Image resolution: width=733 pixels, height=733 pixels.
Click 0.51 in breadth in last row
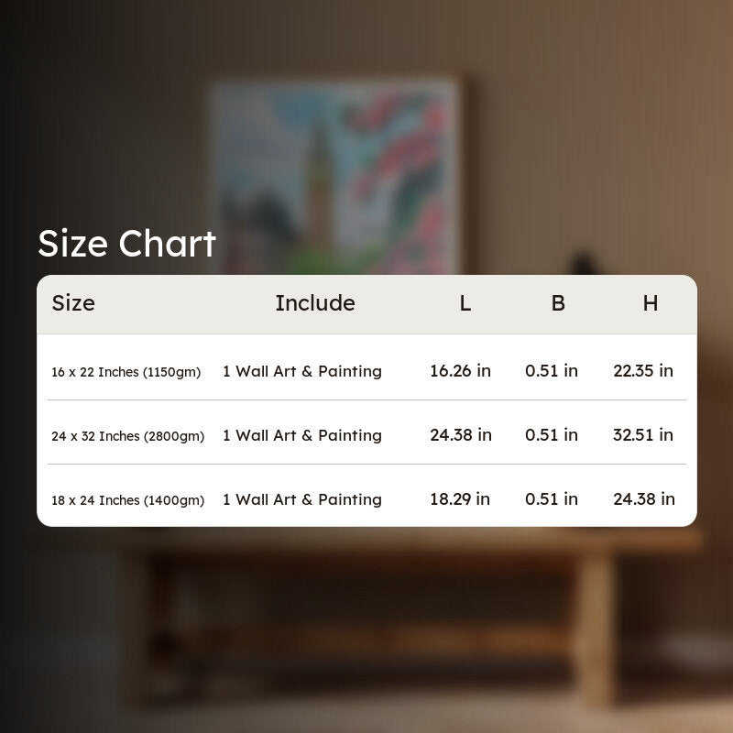552,498
